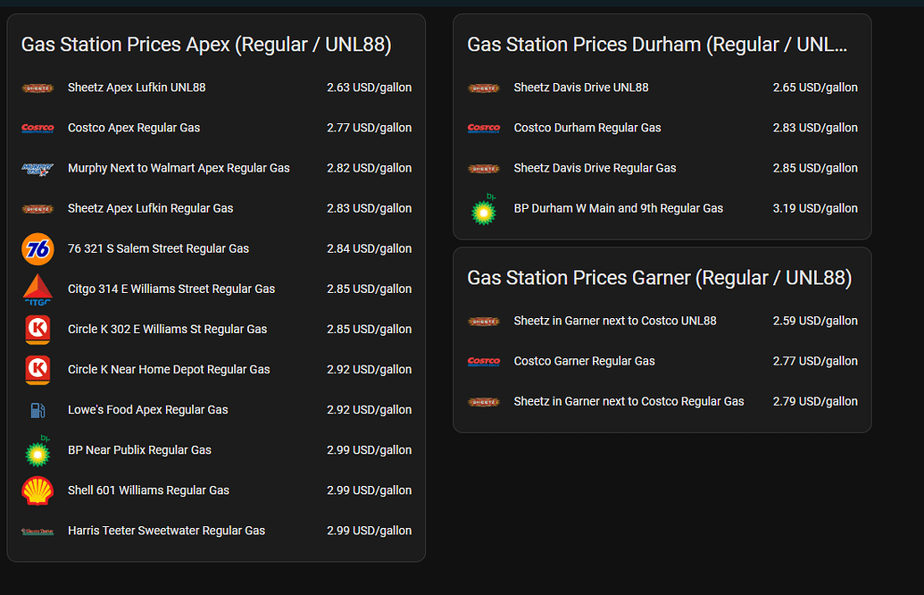Select the Lowe's Food fuel pump icon
The height and width of the screenshot is (595, 924).
[37, 409]
